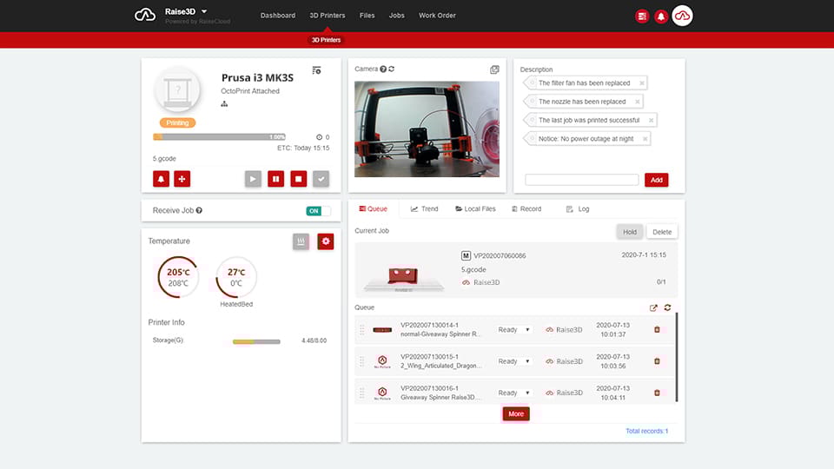
Task: Show Receive Job help tooltip icon
Action: click(199, 210)
